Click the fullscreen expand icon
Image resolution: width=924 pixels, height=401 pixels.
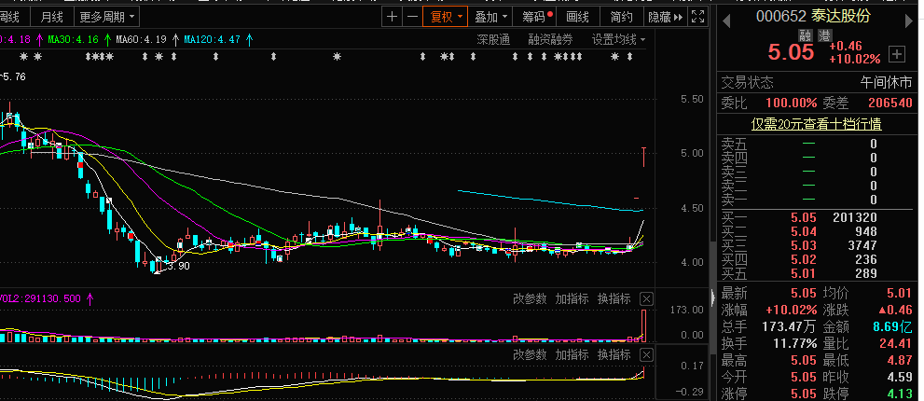(x=697, y=17)
